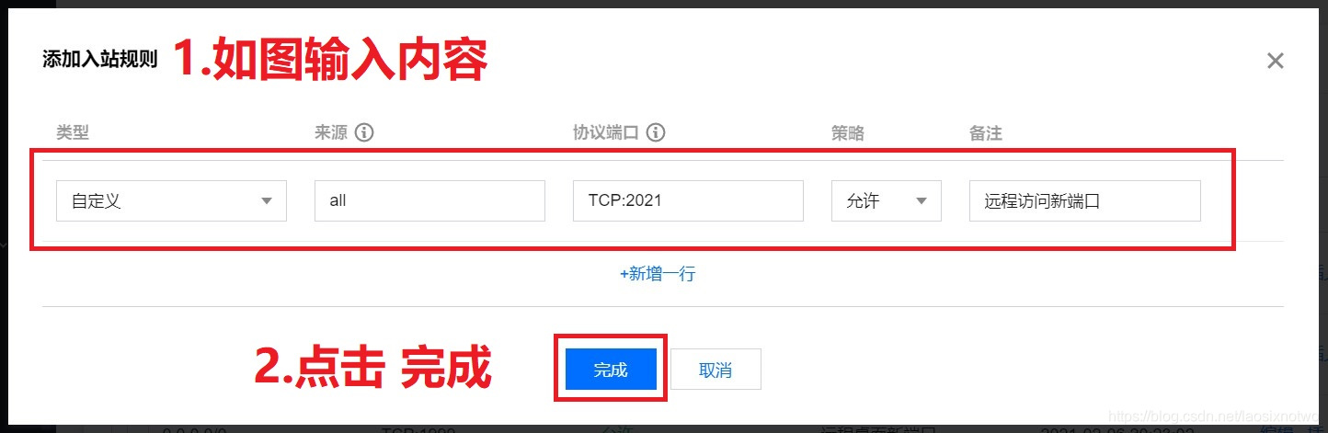This screenshot has width=1328, height=433.
Task: Click the info icon next to 来源
Action: tap(364, 132)
